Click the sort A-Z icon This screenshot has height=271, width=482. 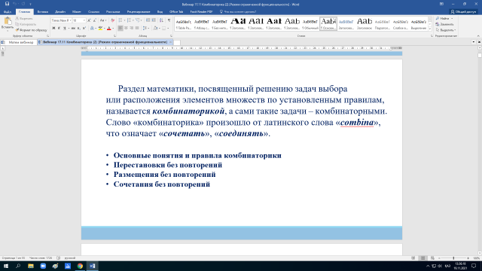[161, 20]
